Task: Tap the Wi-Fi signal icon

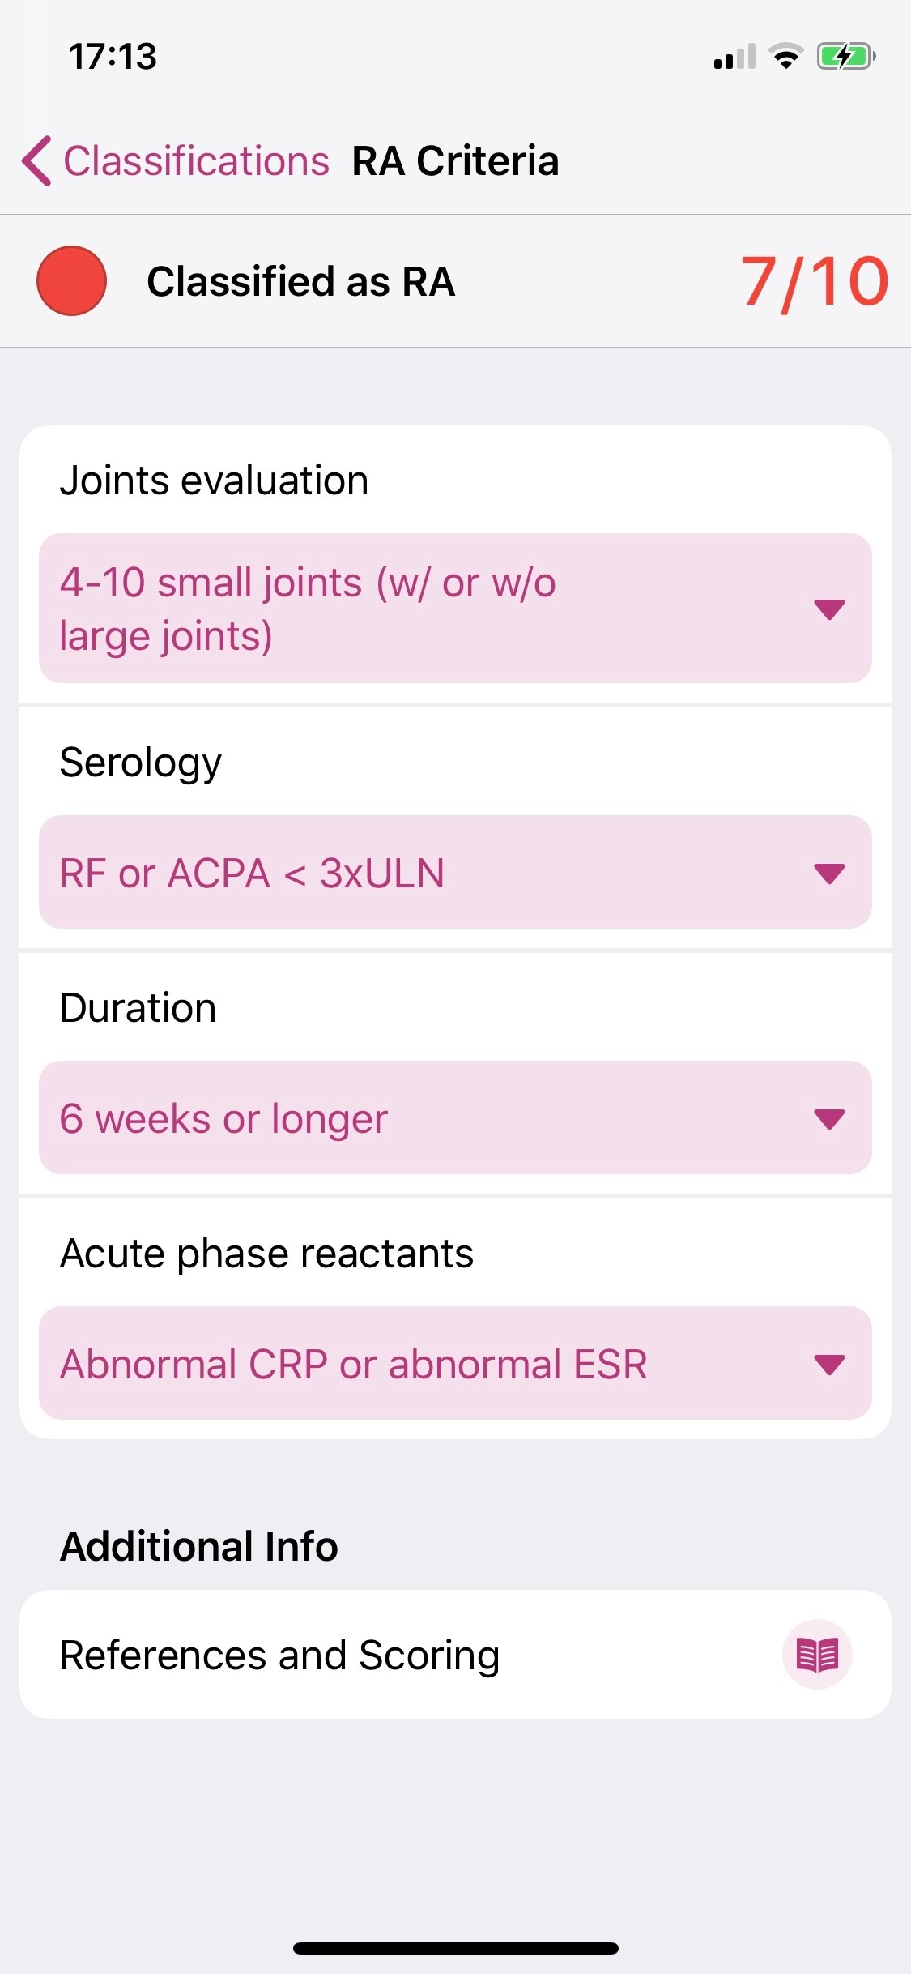Action: (x=785, y=57)
